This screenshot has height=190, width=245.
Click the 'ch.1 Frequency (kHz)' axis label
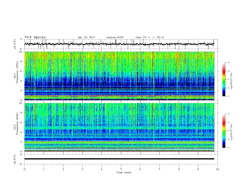coord(16,72)
